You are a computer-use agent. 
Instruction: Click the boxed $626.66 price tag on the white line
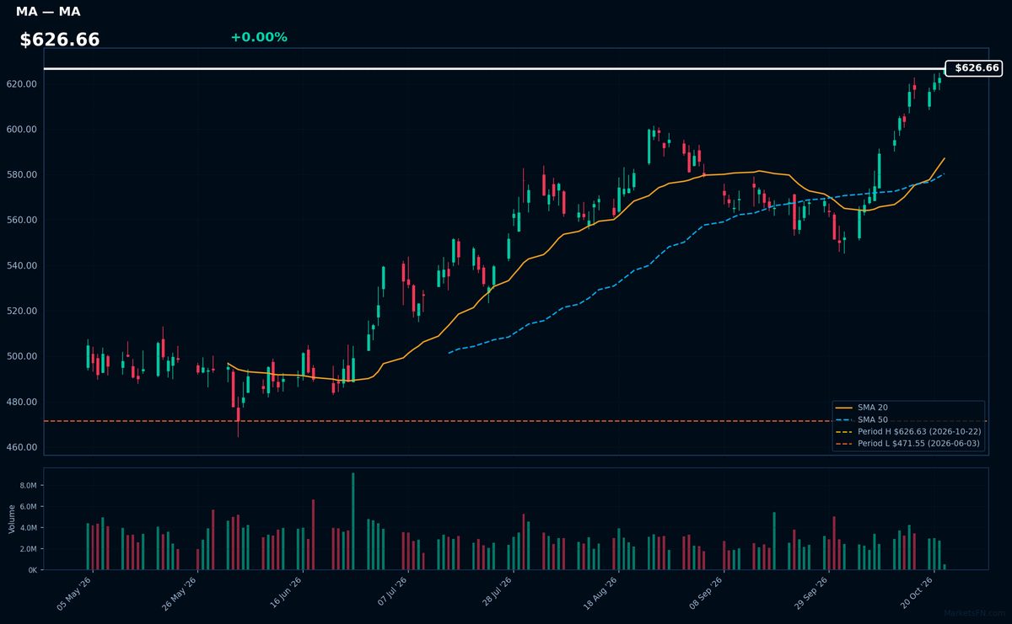(974, 68)
